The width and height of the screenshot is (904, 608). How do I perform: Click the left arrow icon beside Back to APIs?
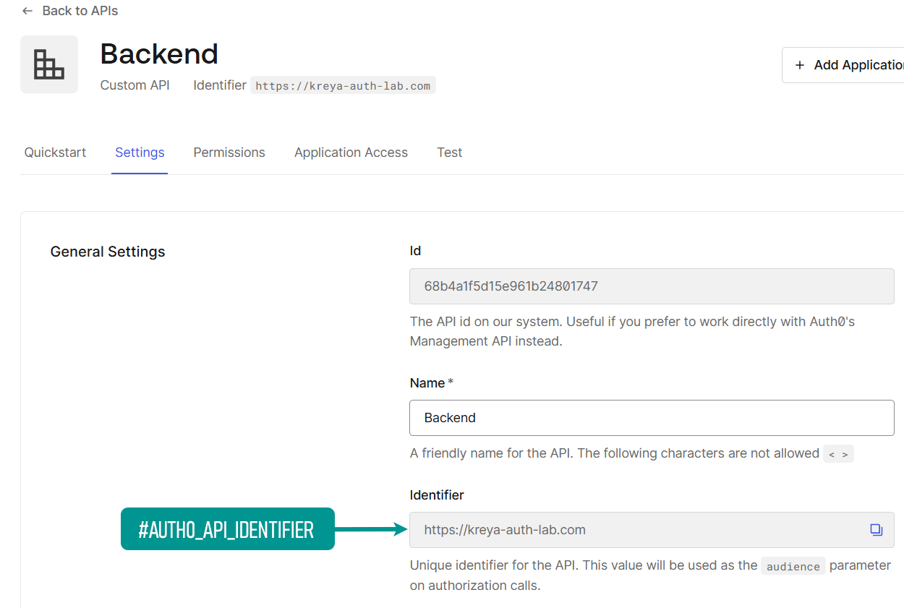coord(27,11)
